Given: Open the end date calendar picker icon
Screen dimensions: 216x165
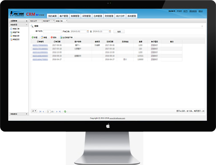Looking at the screenshot, I should pyautogui.click(x=110, y=31).
